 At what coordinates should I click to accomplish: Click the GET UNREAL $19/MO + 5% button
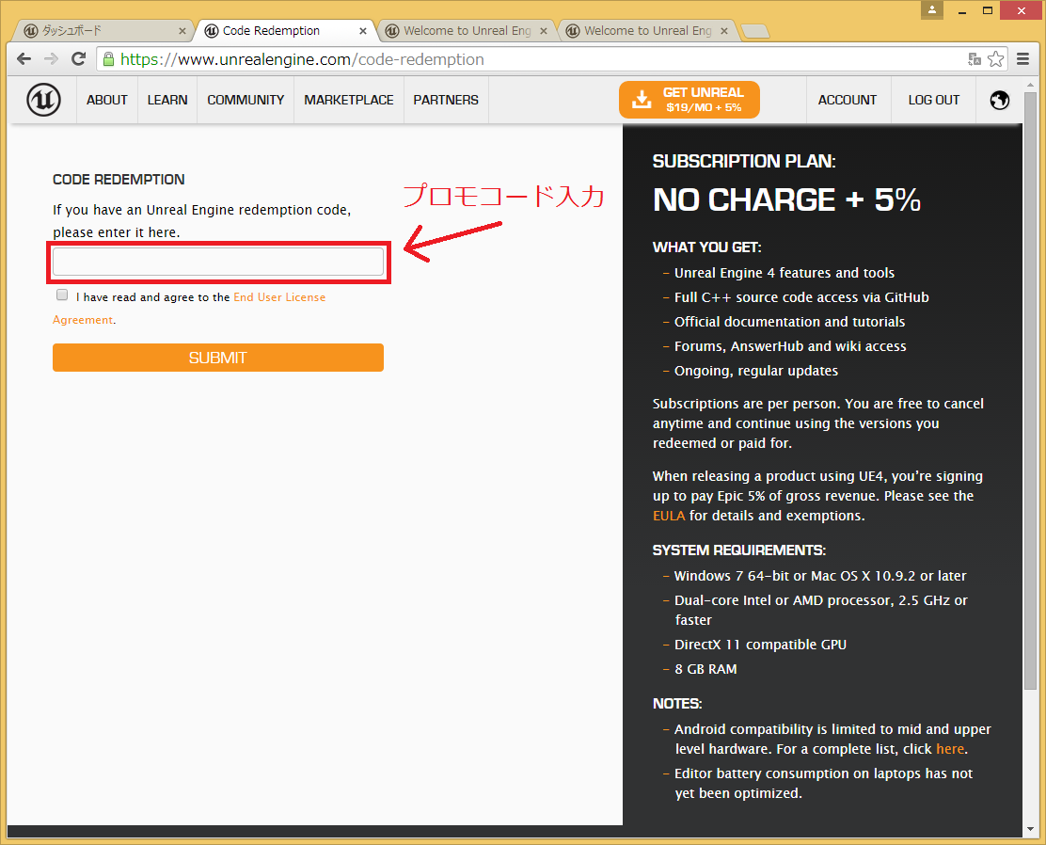(689, 100)
